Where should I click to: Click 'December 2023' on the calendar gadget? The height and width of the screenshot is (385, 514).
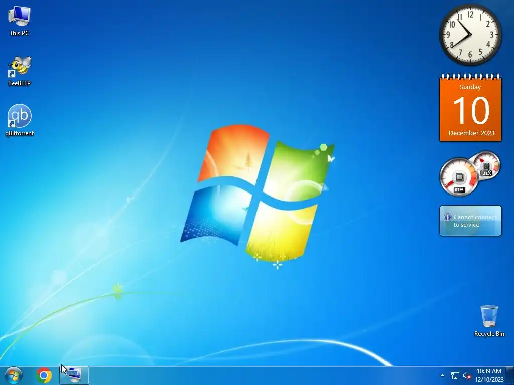pyautogui.click(x=471, y=133)
